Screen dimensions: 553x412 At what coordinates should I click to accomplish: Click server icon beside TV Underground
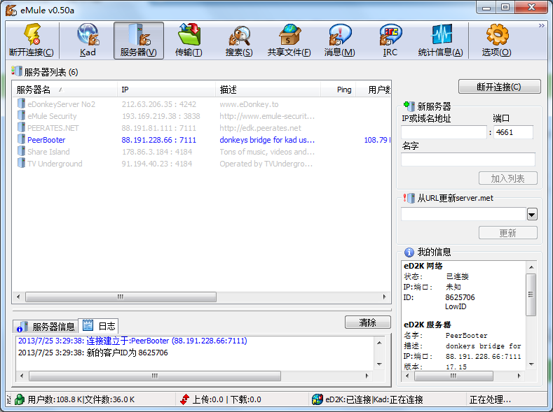tap(21, 163)
